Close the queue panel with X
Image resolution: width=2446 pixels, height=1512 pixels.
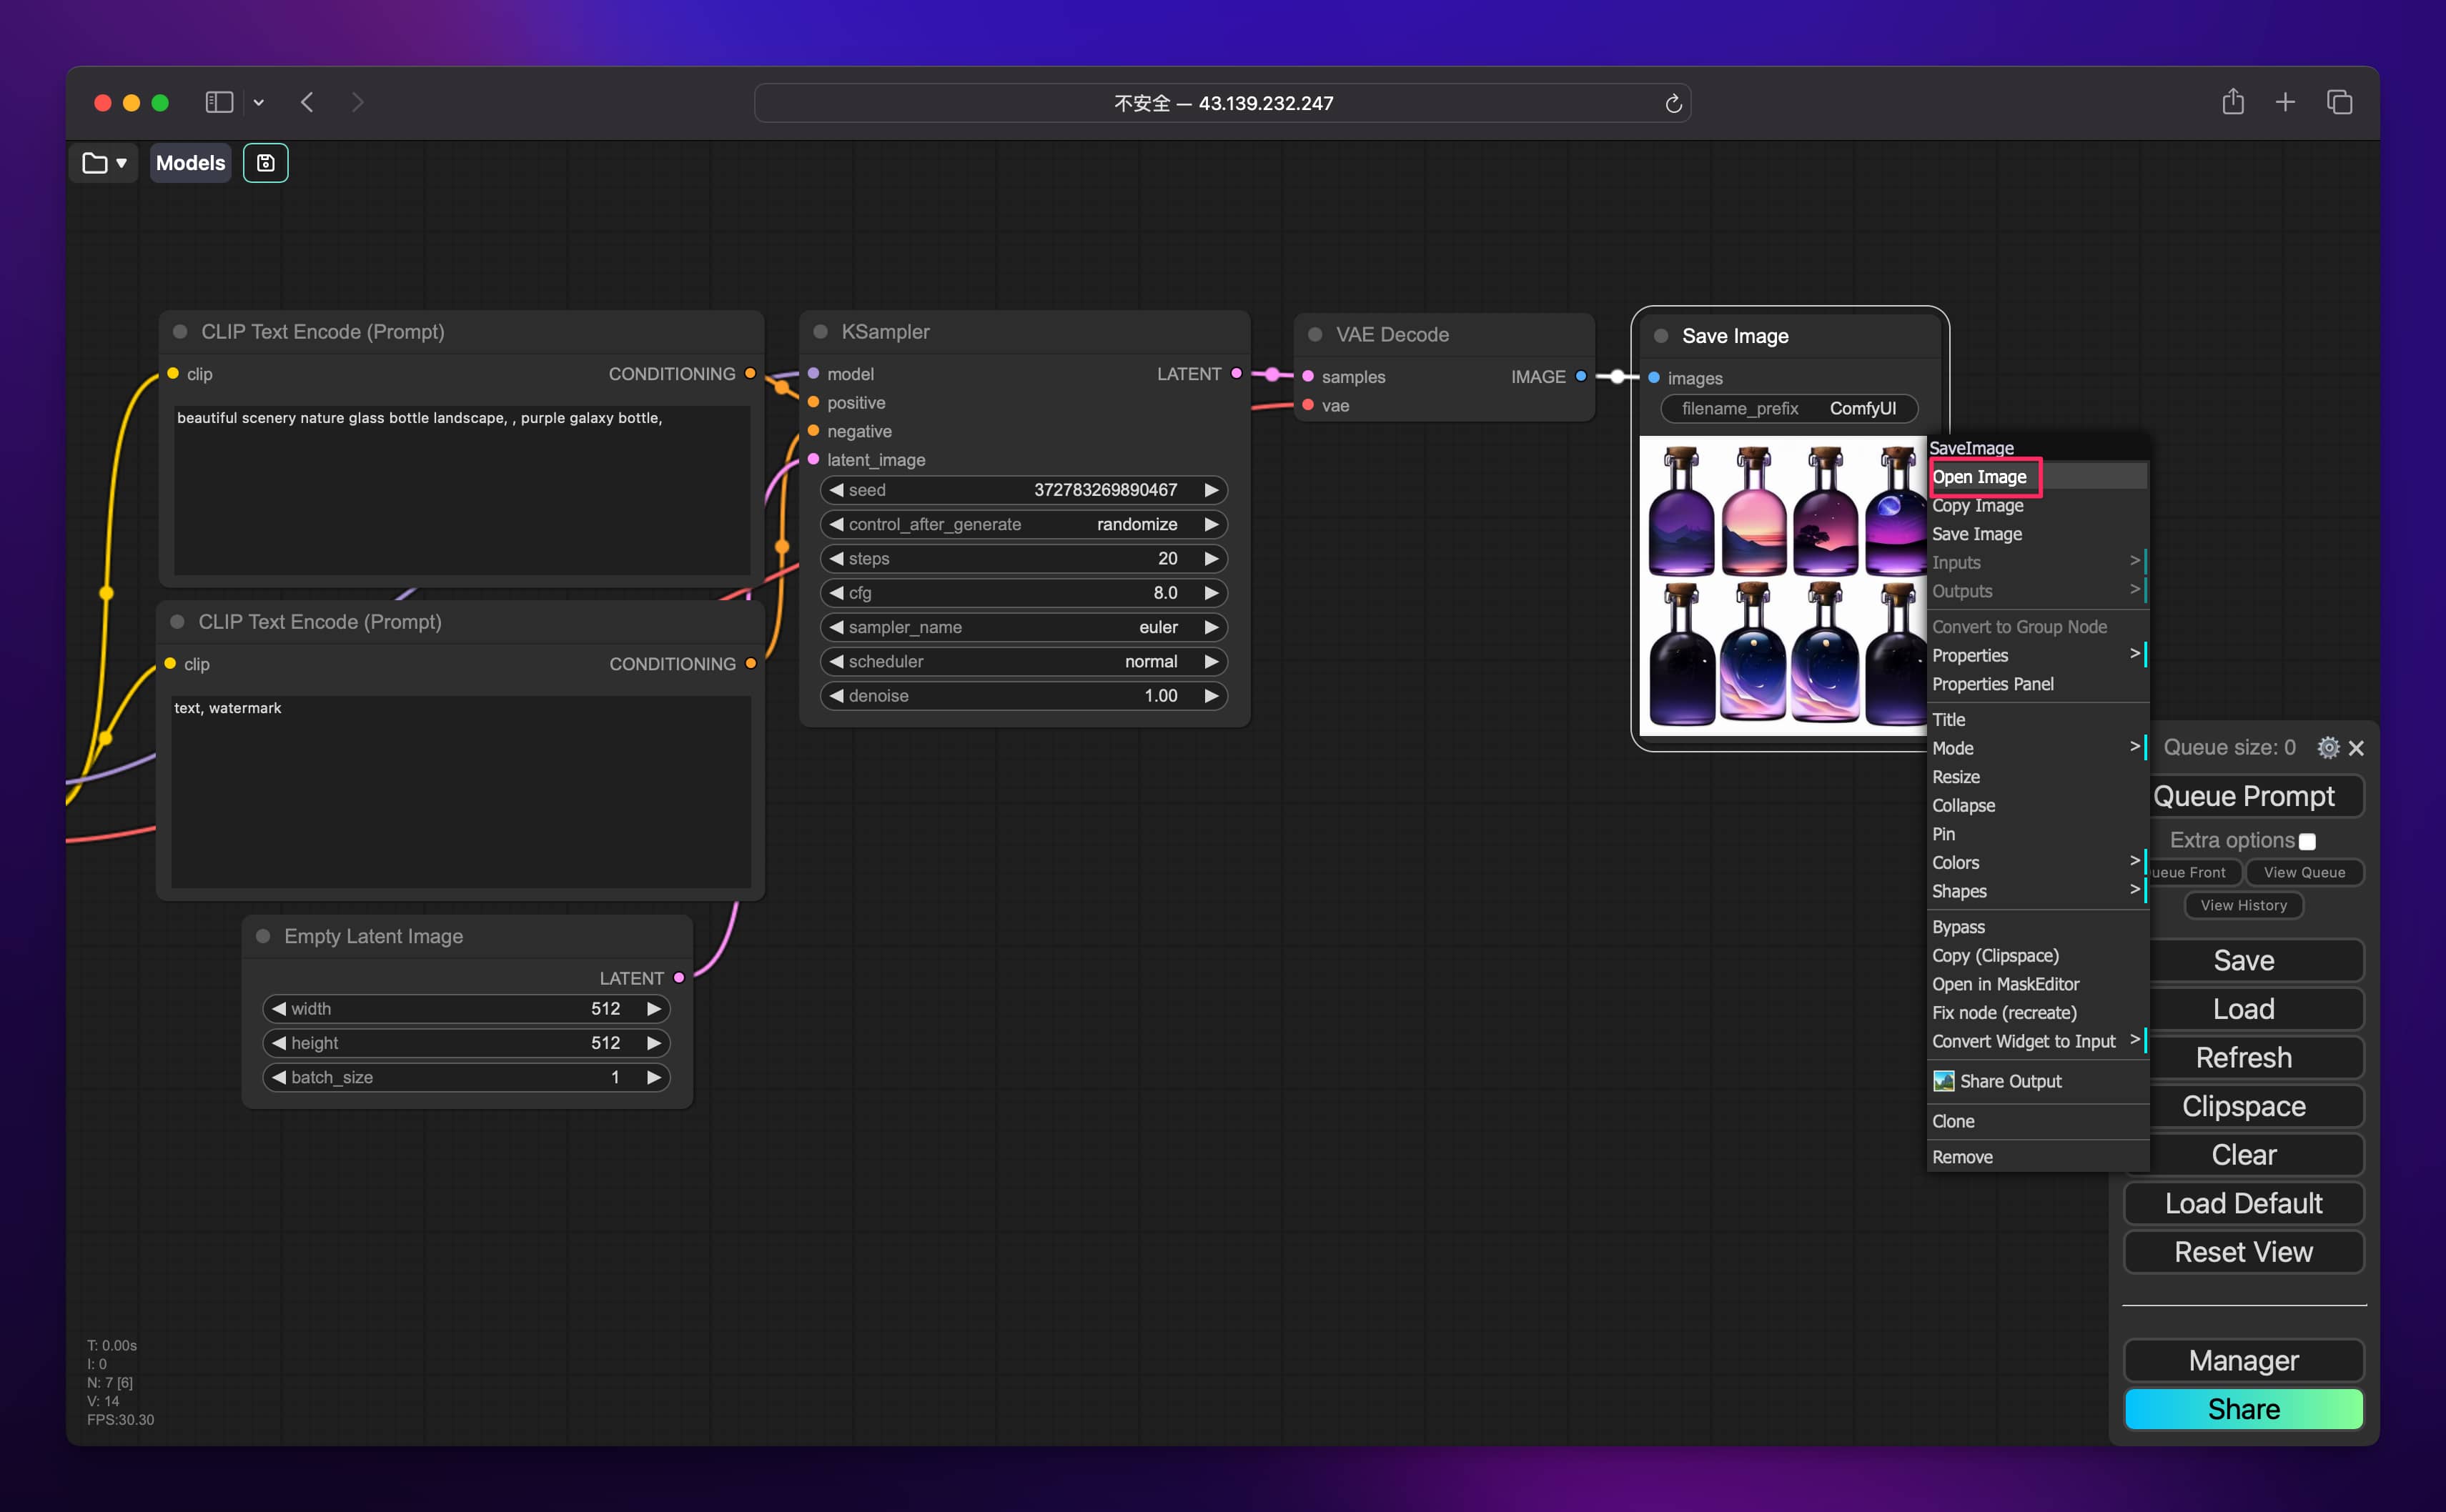pos(2356,748)
